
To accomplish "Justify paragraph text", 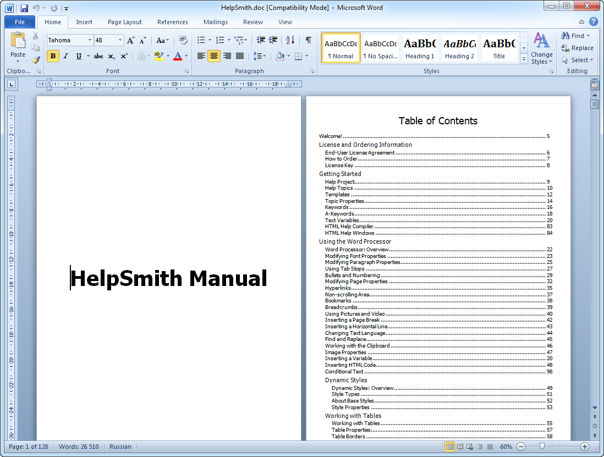I will (240, 56).
